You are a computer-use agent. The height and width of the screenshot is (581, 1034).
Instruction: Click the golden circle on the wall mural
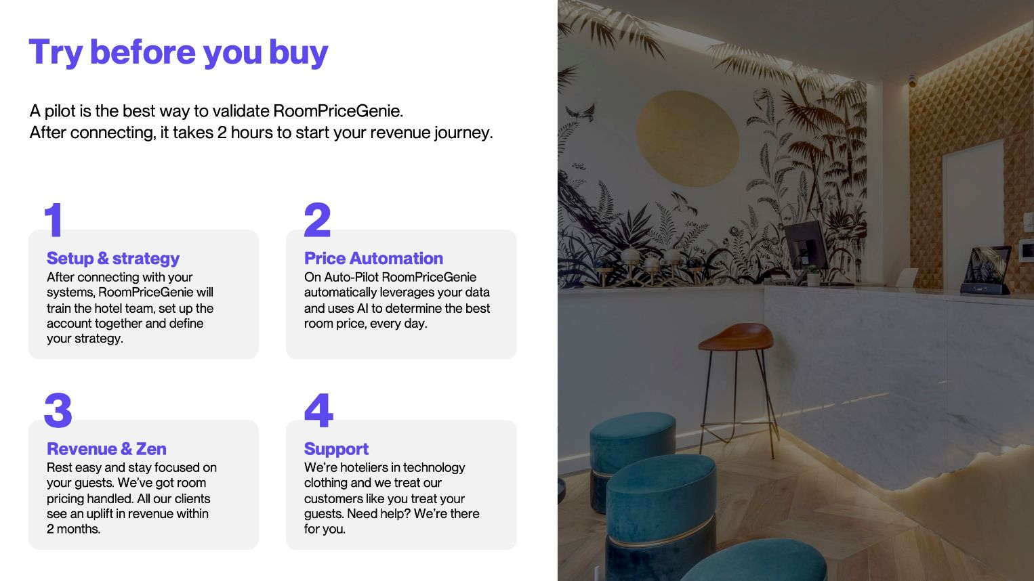pos(687,139)
